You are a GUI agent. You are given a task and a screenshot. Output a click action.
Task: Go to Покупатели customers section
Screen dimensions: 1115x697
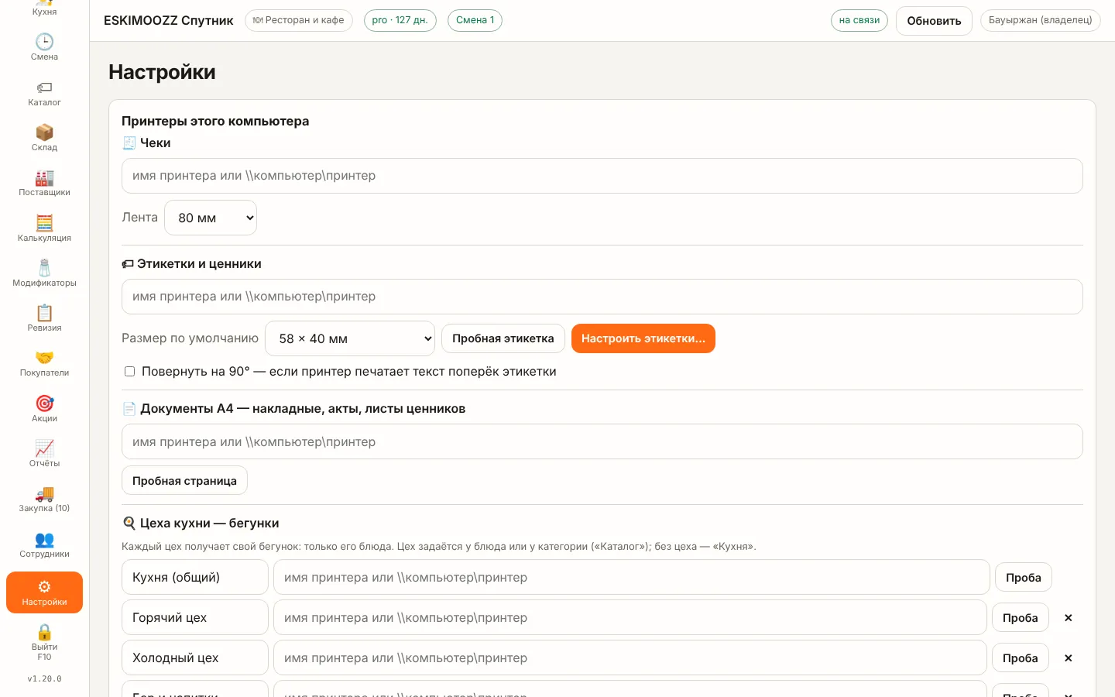tap(44, 363)
